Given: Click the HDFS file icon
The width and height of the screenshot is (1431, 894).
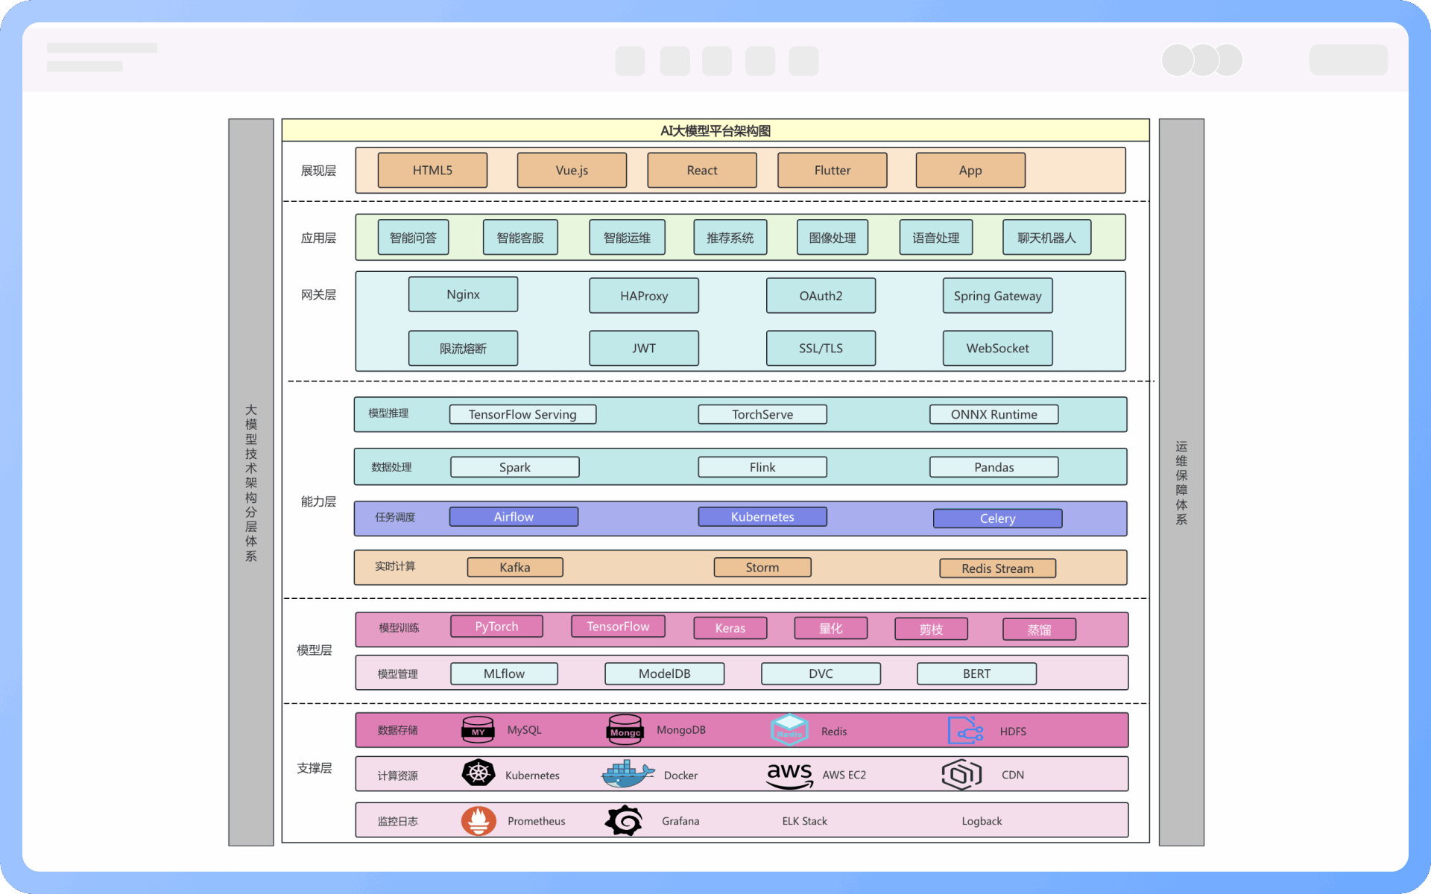Looking at the screenshot, I should (x=964, y=731).
